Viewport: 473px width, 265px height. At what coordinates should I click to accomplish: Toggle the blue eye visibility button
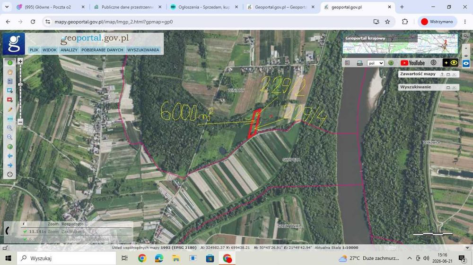click(x=466, y=64)
